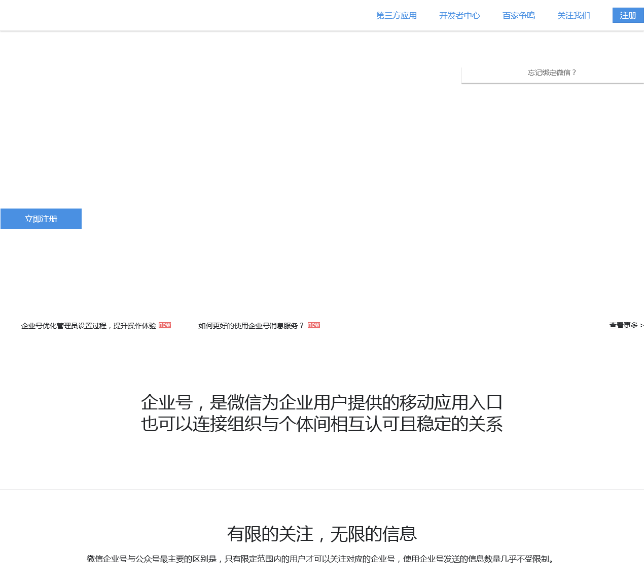Screen dimensions: 644x586
Task: Open the 第三方应用 navigation link
Action: pyautogui.click(x=396, y=16)
